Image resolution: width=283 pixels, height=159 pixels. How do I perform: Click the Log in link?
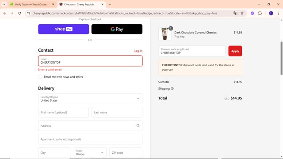138,51
